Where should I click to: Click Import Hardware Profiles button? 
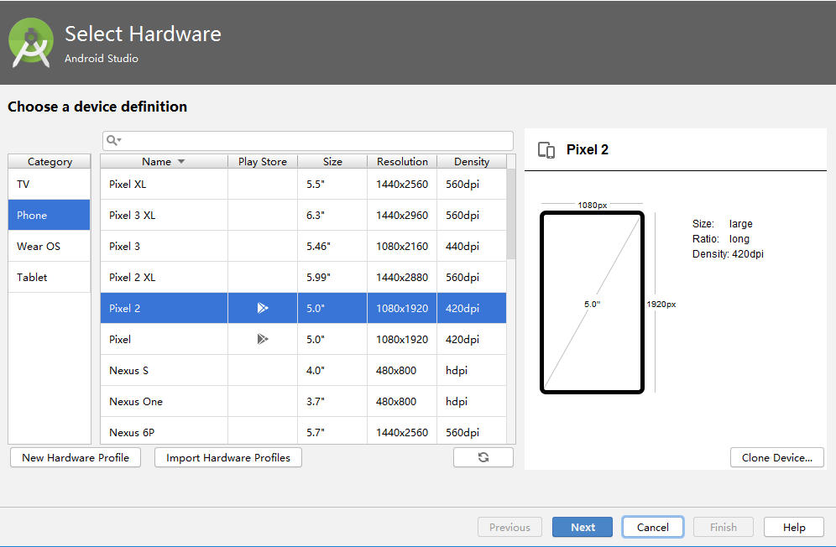coord(228,457)
